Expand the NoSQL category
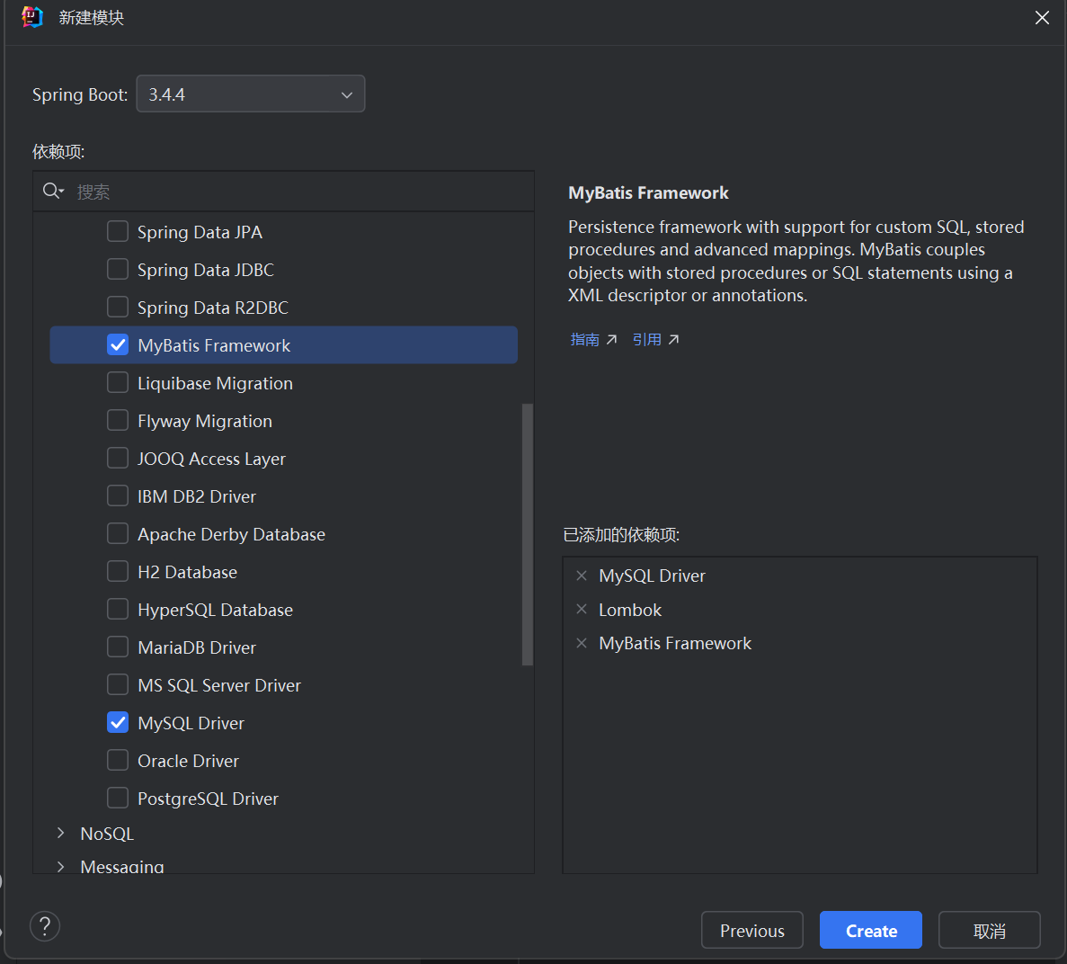 (x=60, y=834)
